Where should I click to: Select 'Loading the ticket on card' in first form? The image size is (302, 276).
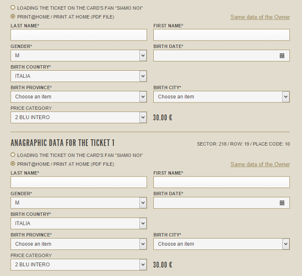tap(13, 7)
